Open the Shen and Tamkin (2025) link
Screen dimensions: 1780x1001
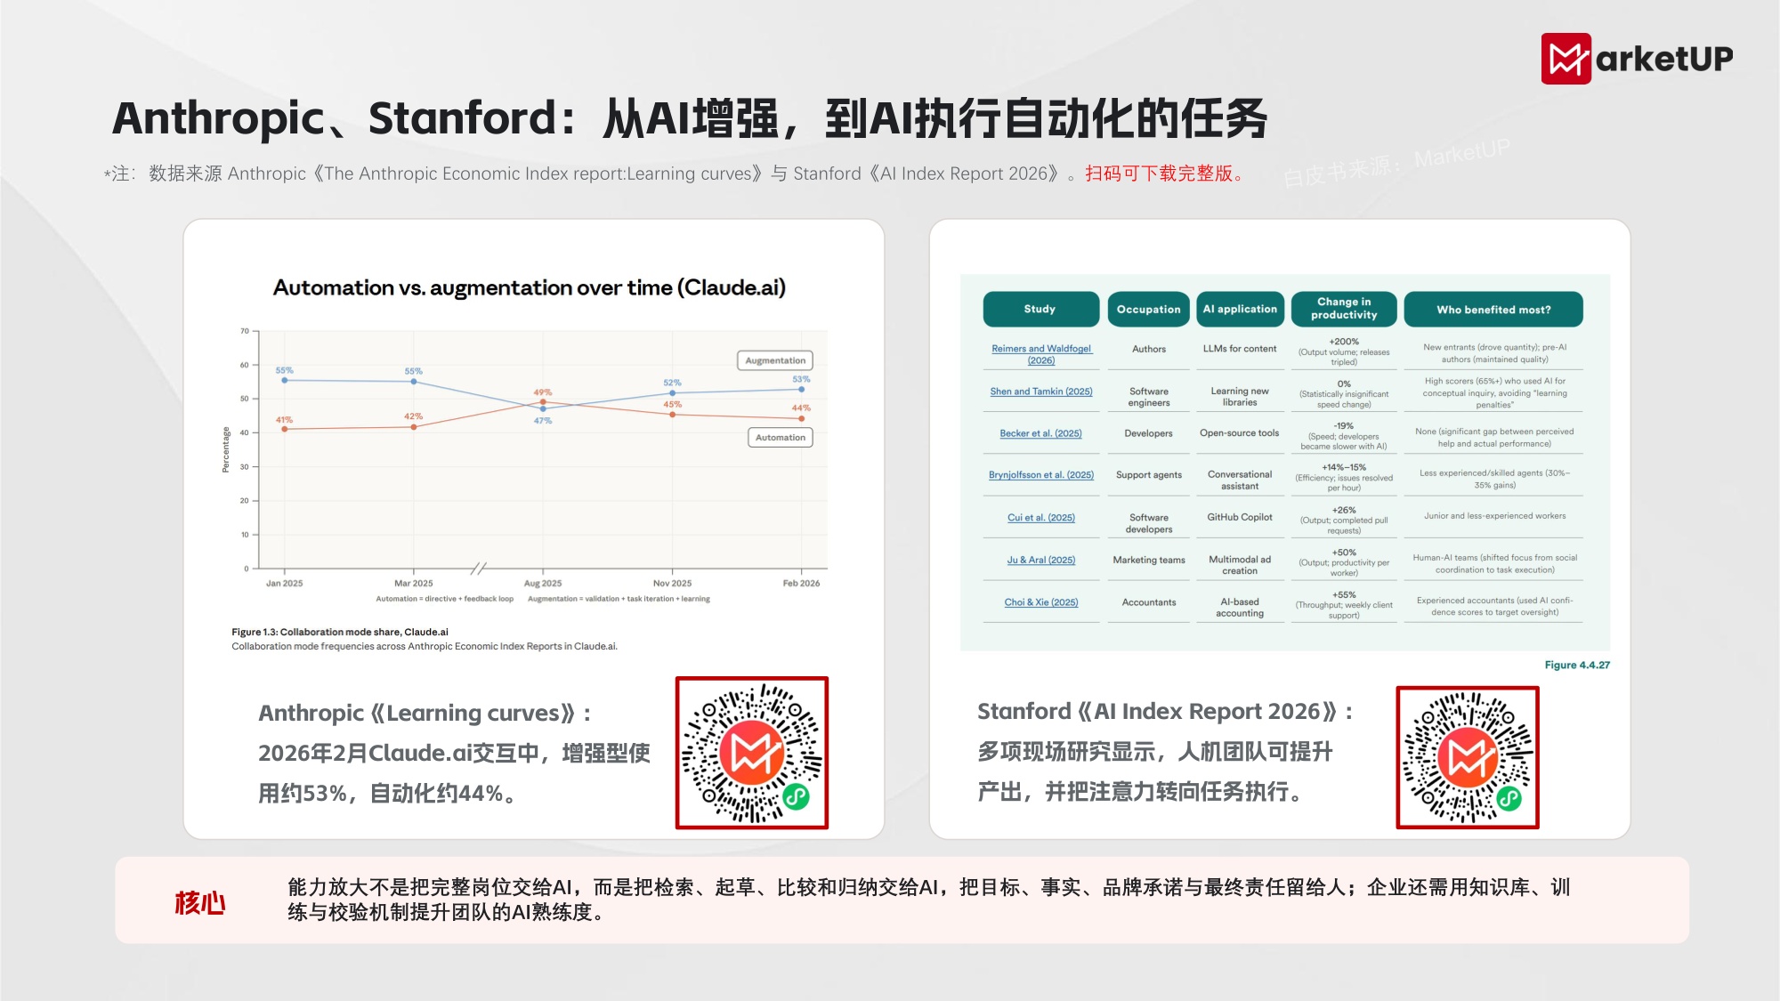[x=1041, y=392]
